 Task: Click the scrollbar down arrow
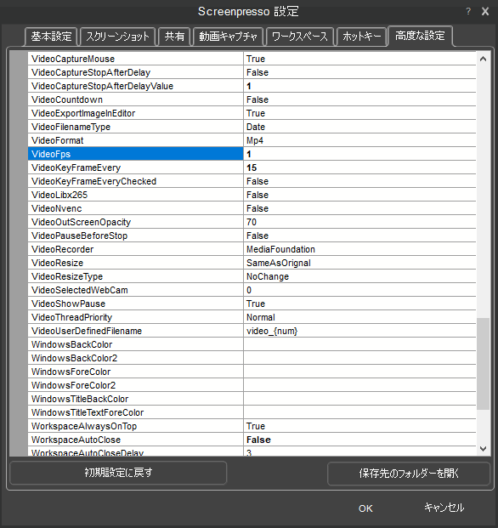pos(483,449)
